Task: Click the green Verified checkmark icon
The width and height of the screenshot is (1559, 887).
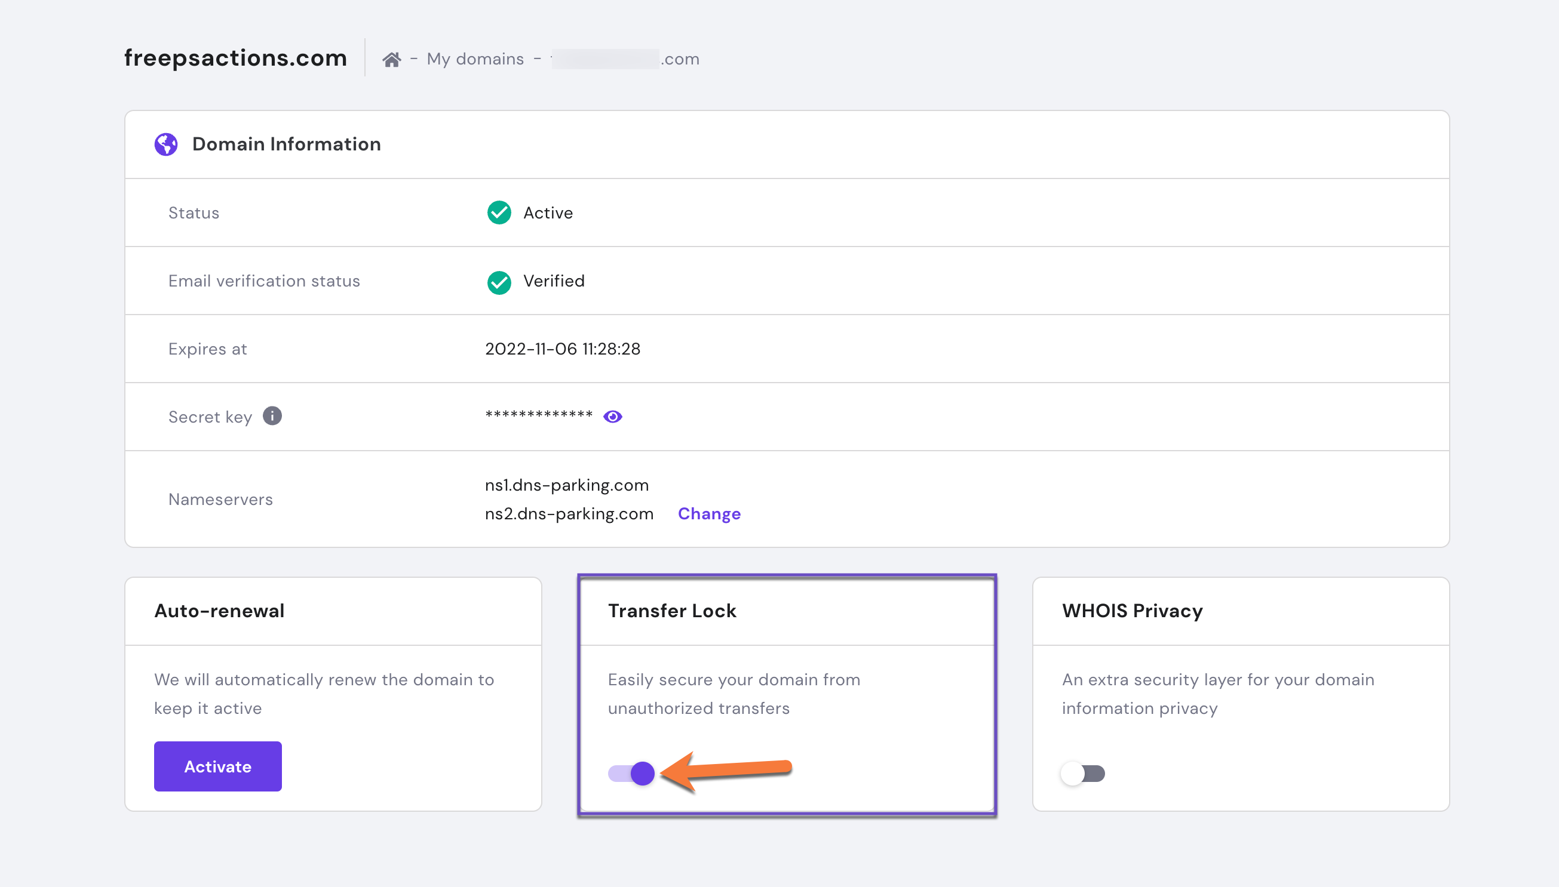Action: 499,282
